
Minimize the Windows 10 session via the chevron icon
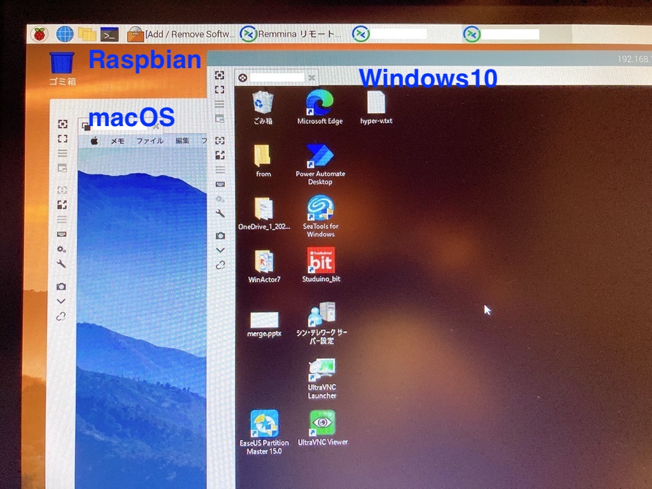[x=220, y=250]
